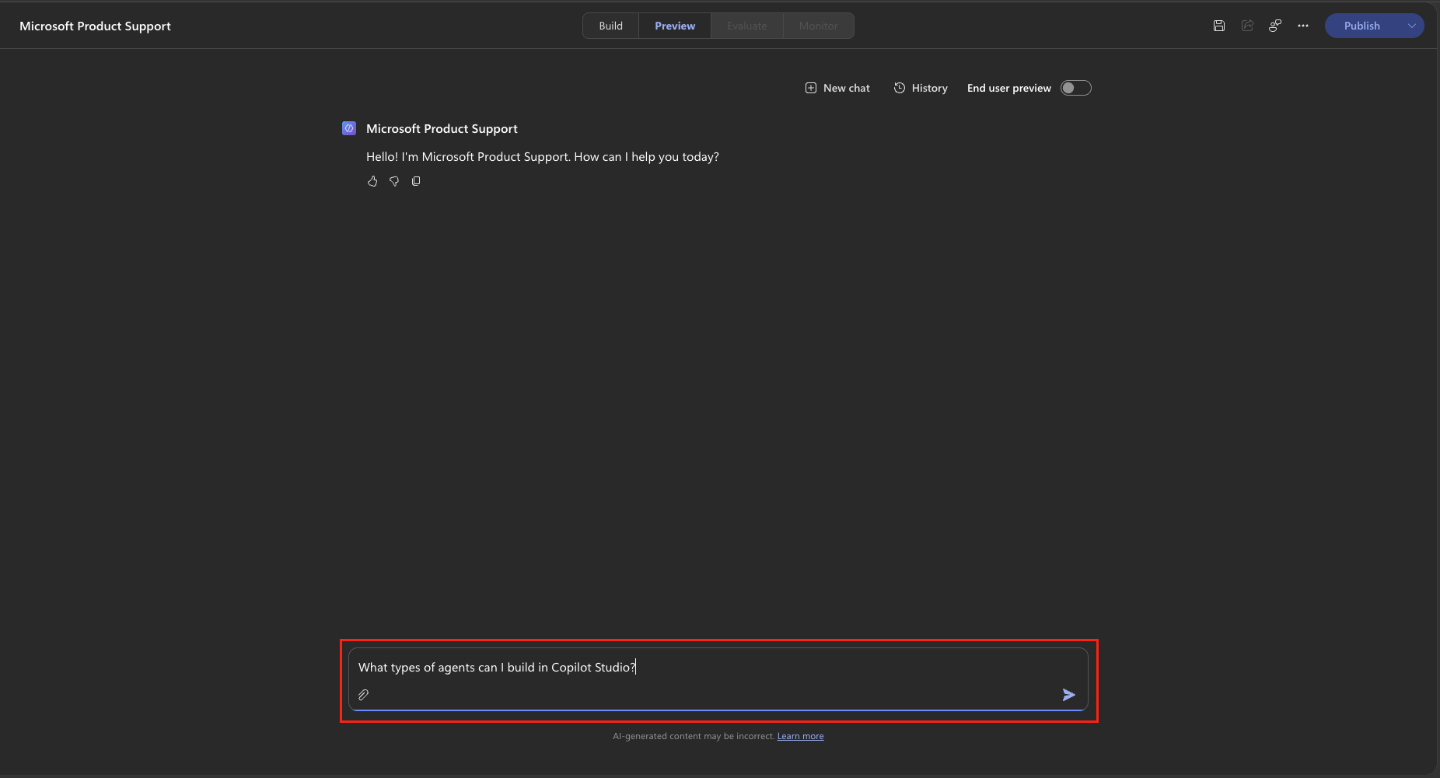Send the typed message arrow

click(x=1069, y=695)
